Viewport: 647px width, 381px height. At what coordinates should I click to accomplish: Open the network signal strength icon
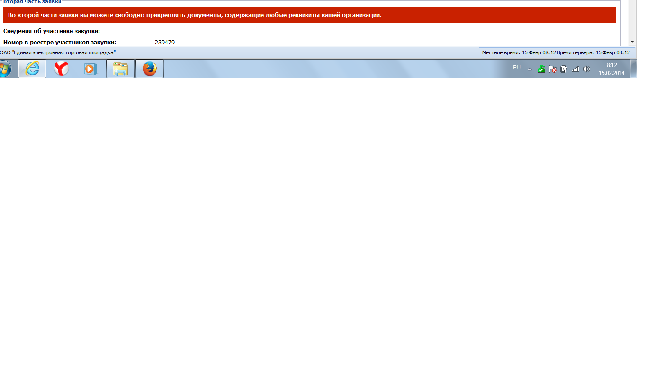[x=575, y=69]
